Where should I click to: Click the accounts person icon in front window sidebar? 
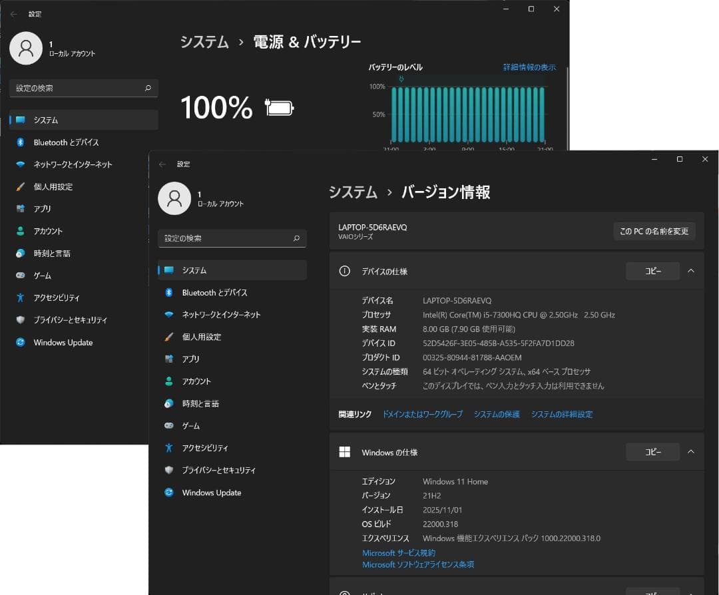coord(168,381)
